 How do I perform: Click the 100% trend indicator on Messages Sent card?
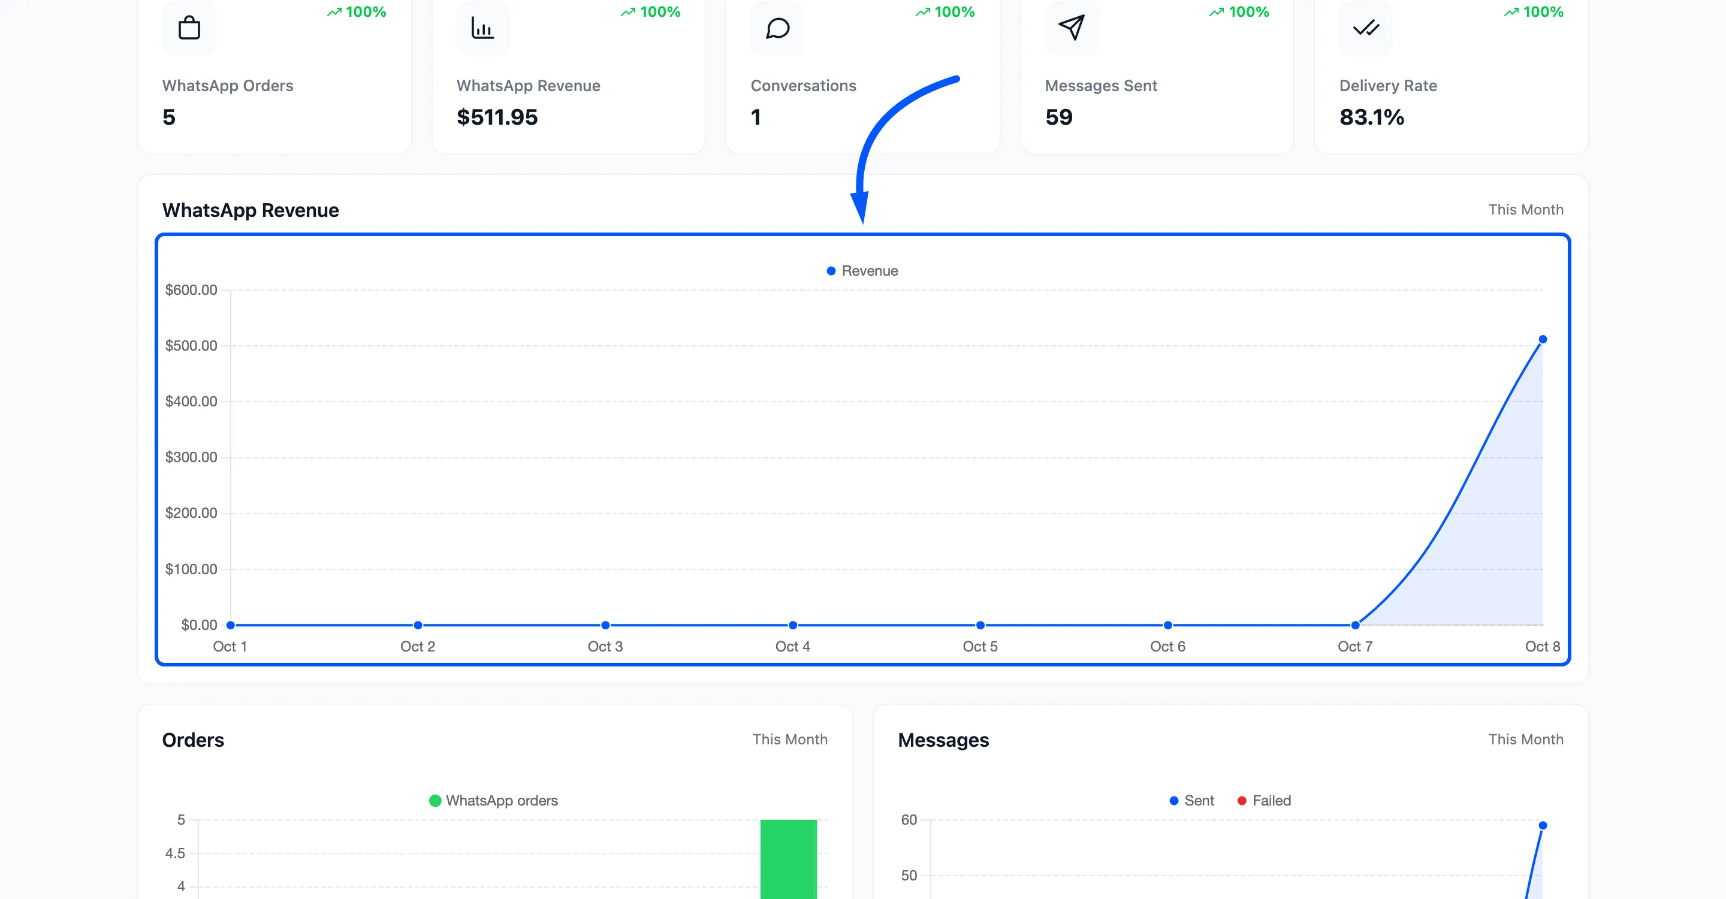tap(1239, 12)
